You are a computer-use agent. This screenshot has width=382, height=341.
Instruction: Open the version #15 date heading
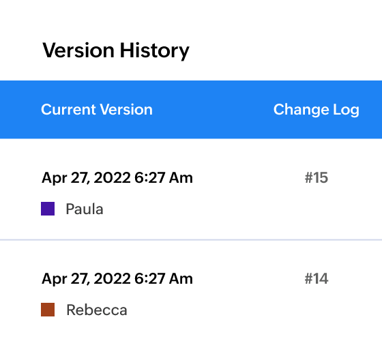[117, 178]
